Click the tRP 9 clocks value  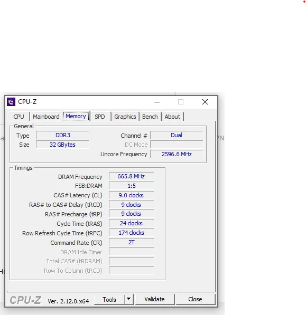coord(132,214)
